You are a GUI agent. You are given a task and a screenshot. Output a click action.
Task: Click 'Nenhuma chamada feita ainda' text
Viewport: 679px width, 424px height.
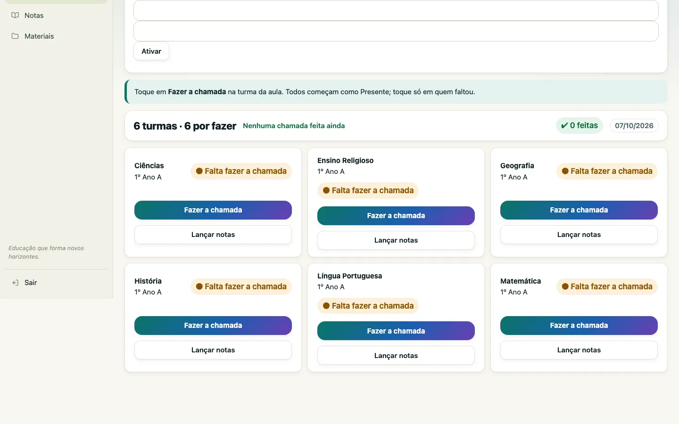294,126
